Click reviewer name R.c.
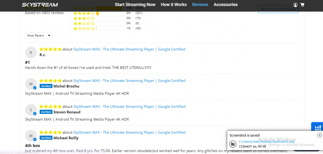The image size is (323, 154). (42, 55)
